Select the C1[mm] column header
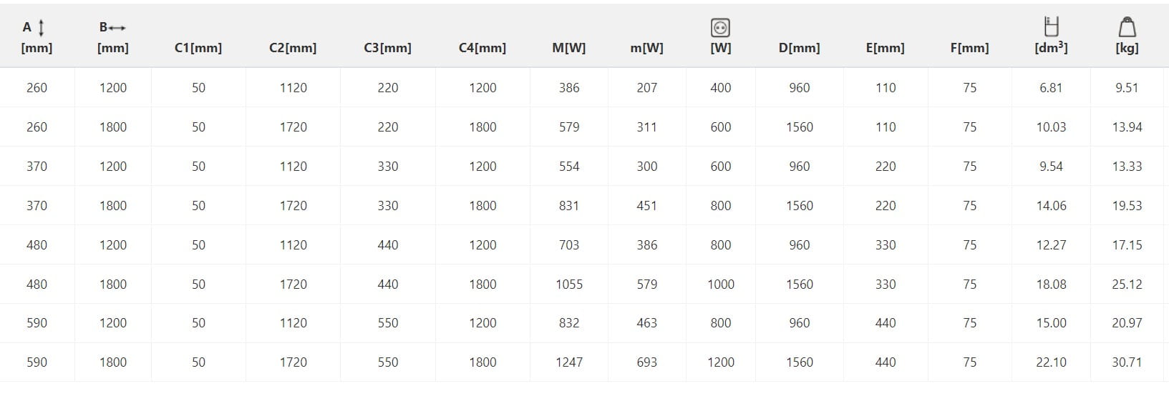The height and width of the screenshot is (396, 1169). point(198,48)
